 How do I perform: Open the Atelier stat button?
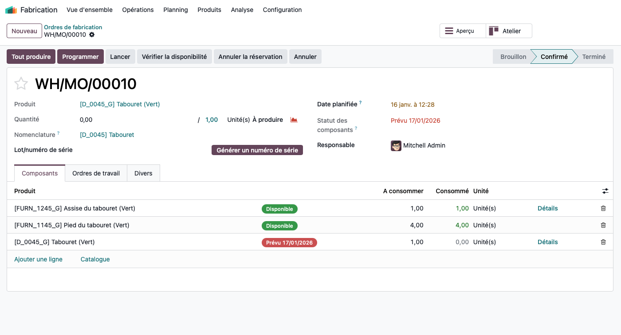click(x=509, y=31)
